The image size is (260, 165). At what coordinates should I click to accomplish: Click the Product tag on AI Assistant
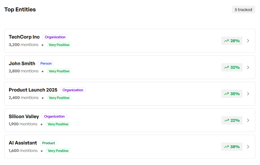pyautogui.click(x=48, y=143)
